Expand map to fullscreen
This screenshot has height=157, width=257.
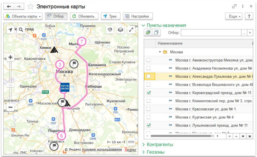coord(131,30)
